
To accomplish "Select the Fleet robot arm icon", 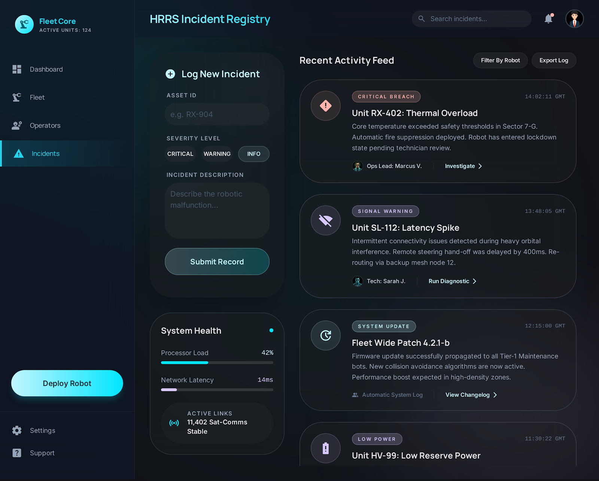I will [17, 97].
